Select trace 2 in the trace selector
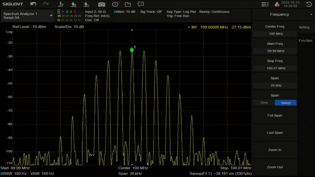Image resolution: width=315 pixels, height=177 pixels. 63,12
